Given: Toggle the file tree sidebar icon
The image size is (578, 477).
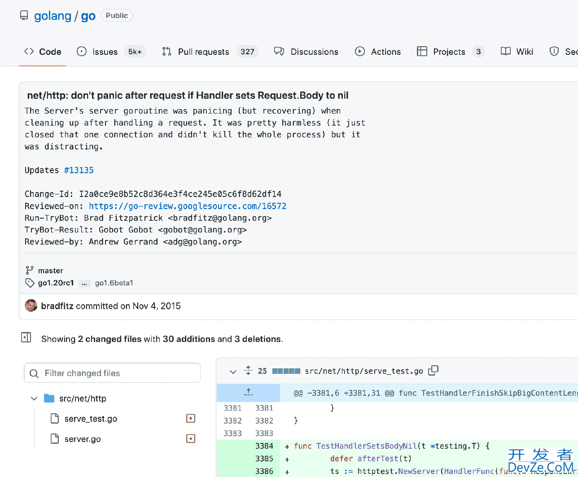Looking at the screenshot, I should coord(26,337).
